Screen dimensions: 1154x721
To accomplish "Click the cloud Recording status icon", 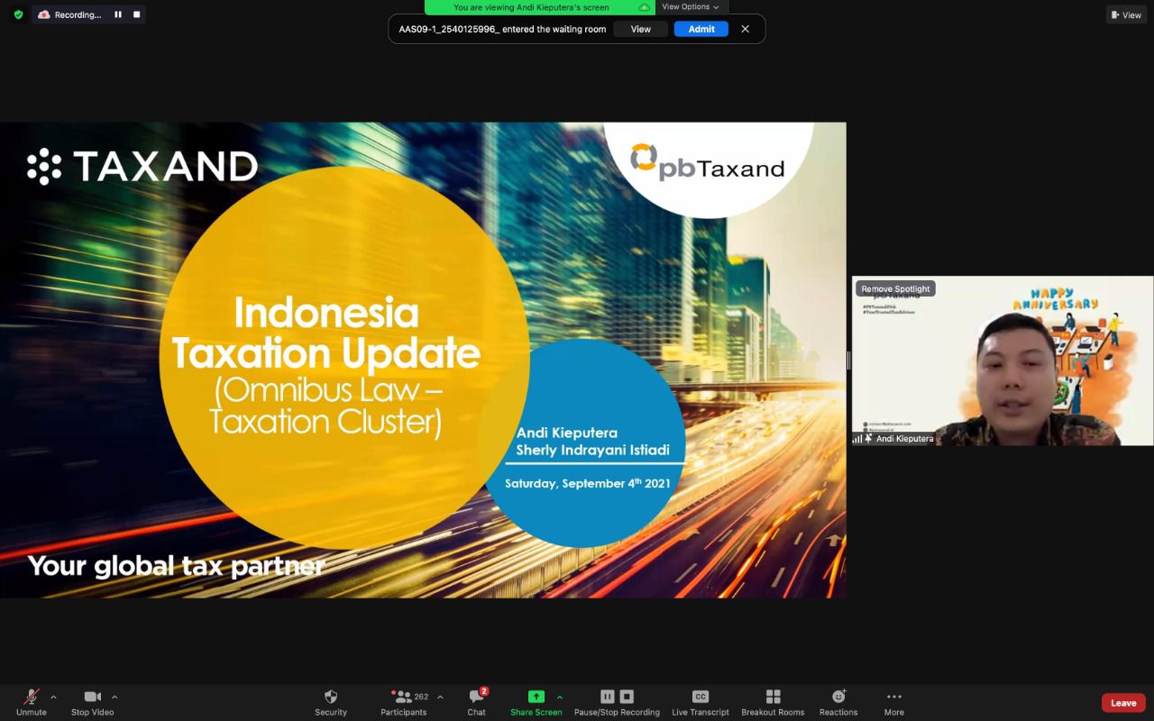I will tap(43, 14).
